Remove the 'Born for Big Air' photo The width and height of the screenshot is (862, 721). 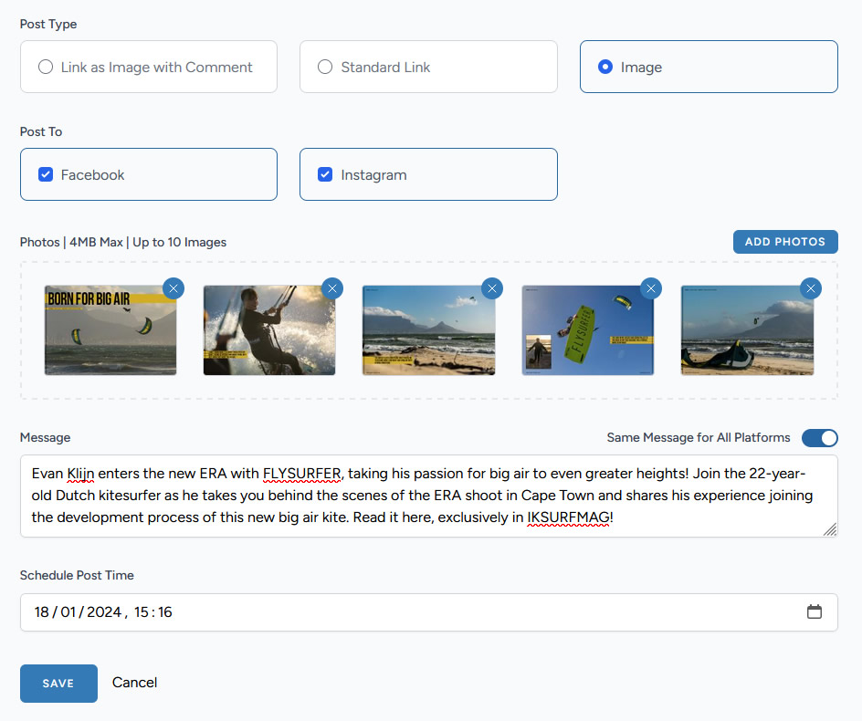(173, 288)
